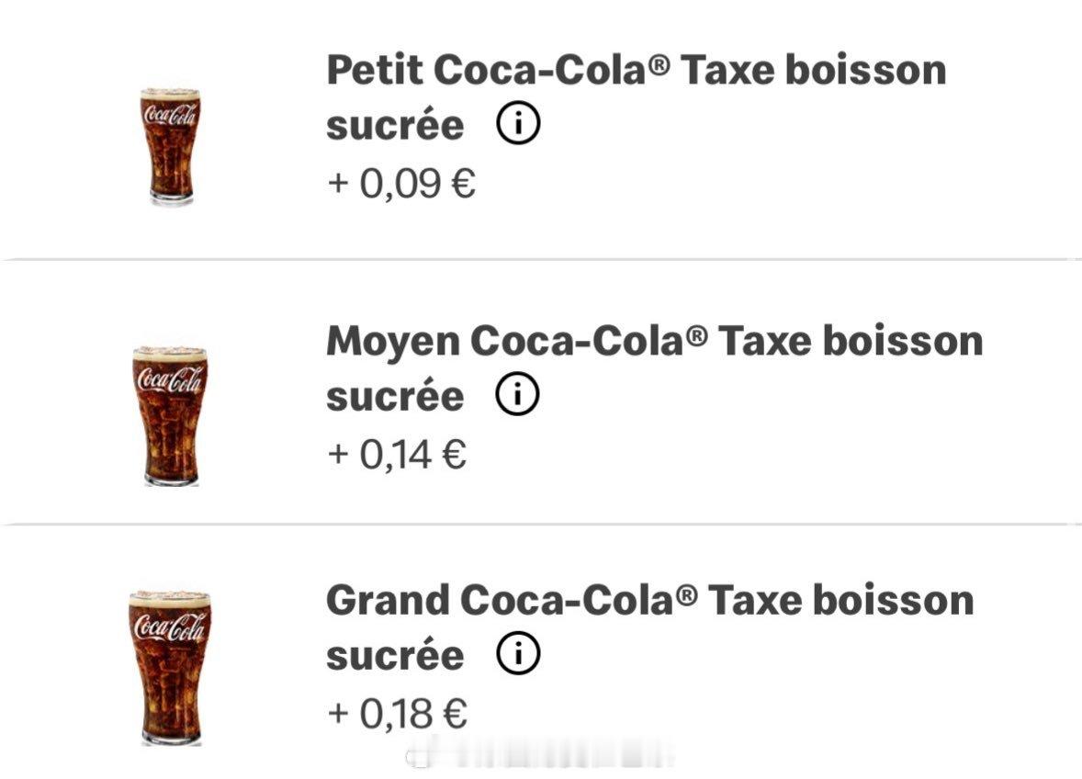The image size is (1082, 779).
Task: Tap the Coca-Cola logo on the large glass
Action: 171,626
